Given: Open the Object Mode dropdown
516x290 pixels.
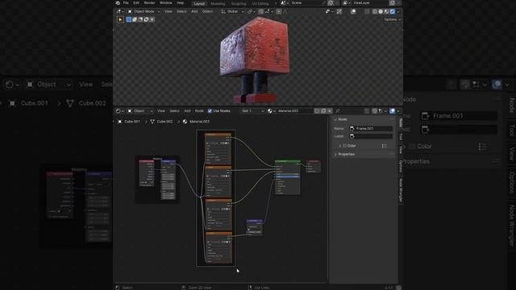Looking at the screenshot, I should click(144, 11).
